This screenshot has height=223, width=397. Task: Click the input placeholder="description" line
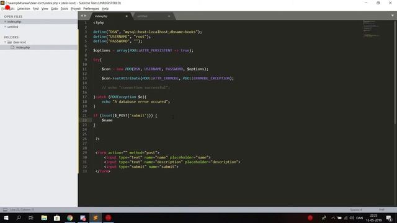point(172,162)
